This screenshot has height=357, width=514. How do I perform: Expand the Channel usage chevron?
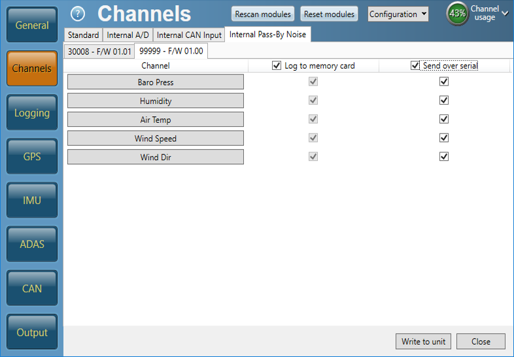pyautogui.click(x=505, y=14)
